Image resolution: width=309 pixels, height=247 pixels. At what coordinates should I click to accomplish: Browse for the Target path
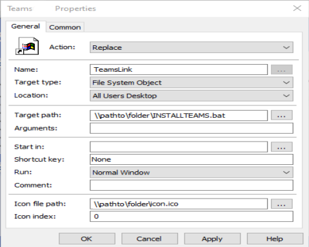pyautogui.click(x=281, y=115)
